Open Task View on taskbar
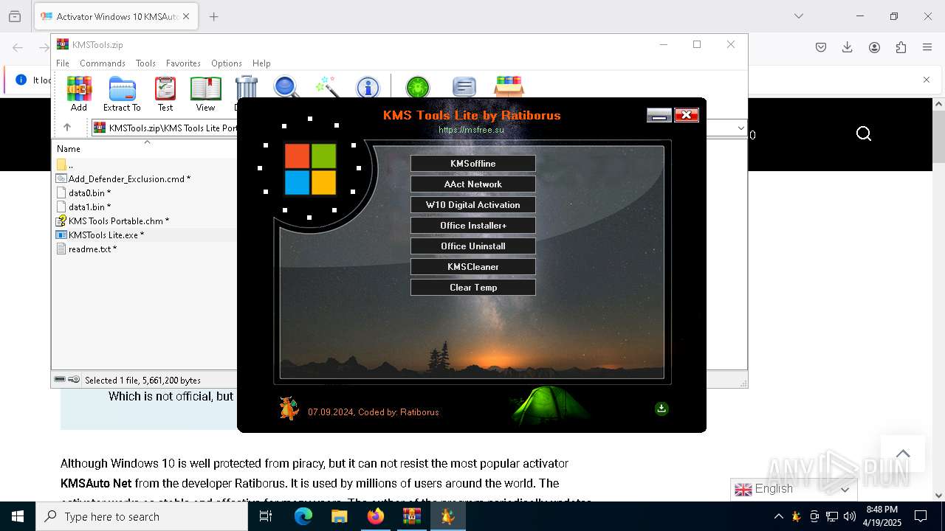 coord(266,516)
